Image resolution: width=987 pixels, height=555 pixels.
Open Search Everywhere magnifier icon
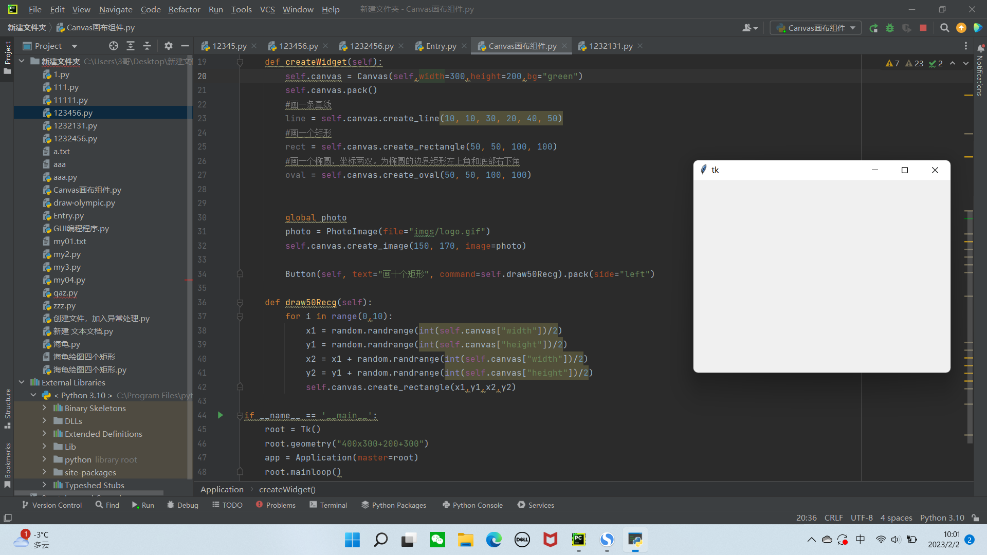[x=944, y=28]
